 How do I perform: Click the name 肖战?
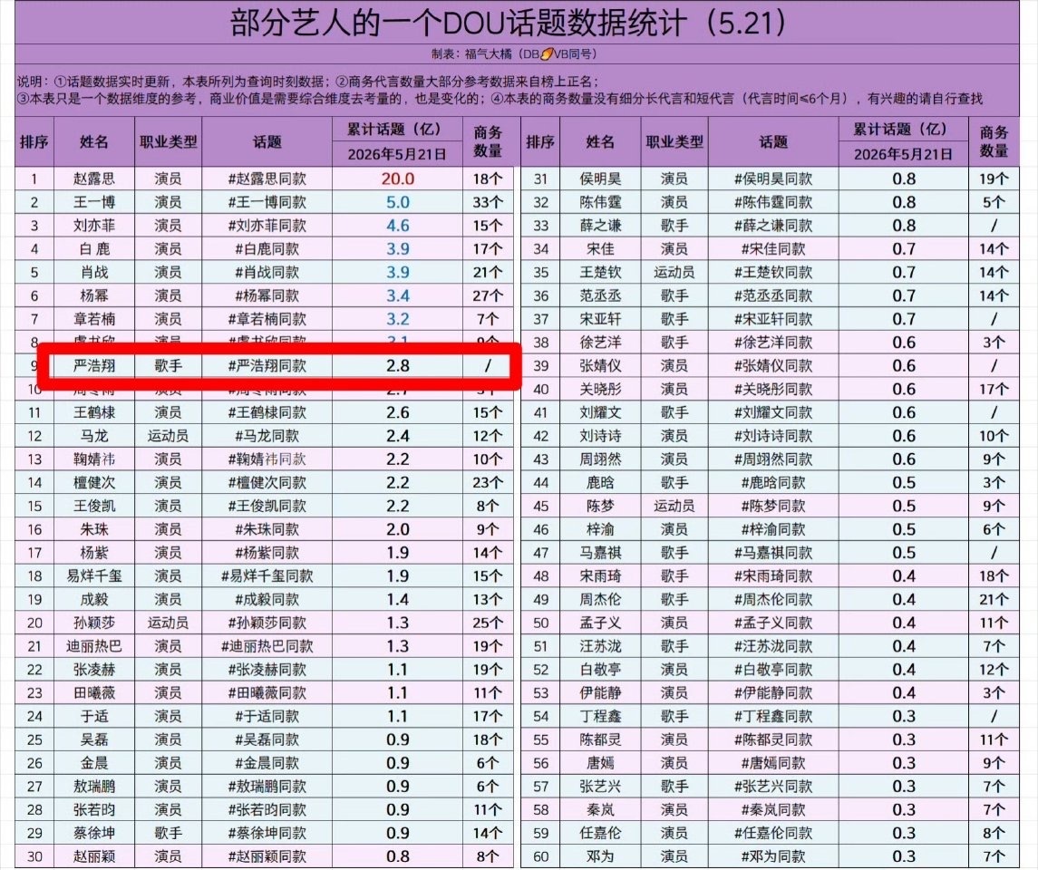click(x=94, y=273)
